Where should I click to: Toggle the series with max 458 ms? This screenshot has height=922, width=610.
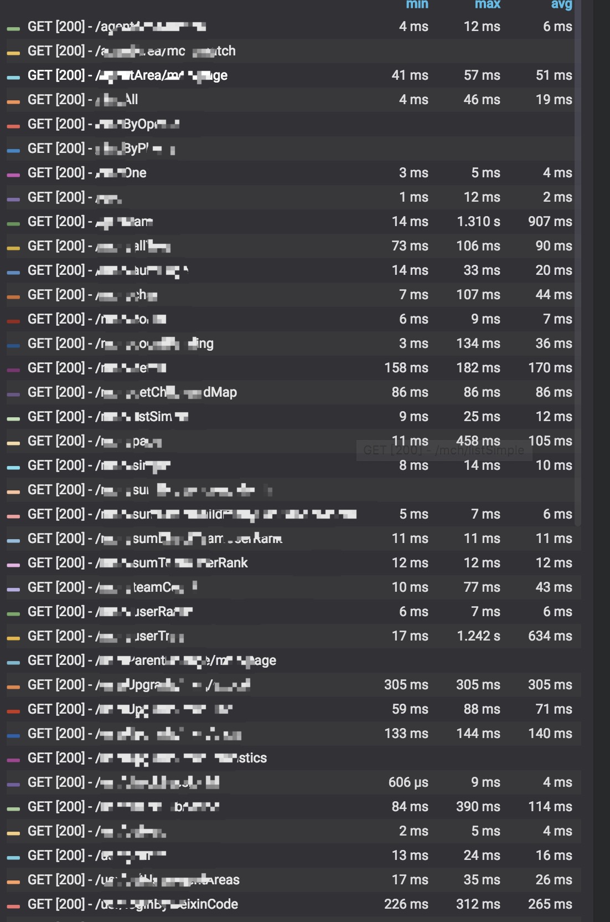click(x=95, y=441)
